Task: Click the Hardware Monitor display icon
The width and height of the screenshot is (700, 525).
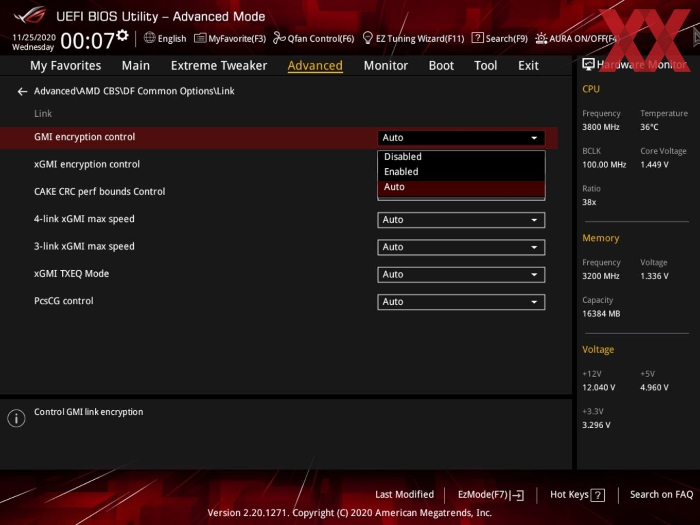Action: click(x=588, y=64)
